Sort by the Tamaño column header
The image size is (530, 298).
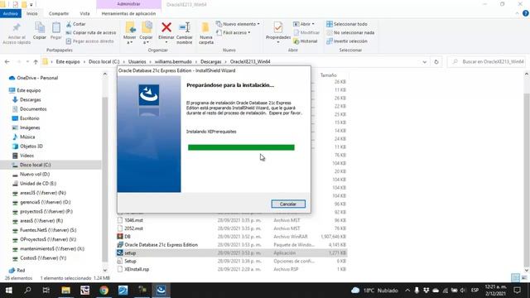tap(329, 75)
